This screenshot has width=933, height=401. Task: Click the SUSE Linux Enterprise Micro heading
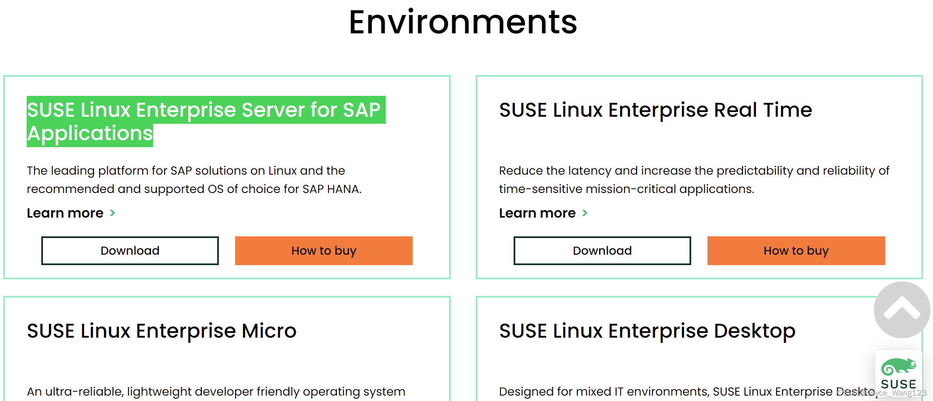[162, 331]
